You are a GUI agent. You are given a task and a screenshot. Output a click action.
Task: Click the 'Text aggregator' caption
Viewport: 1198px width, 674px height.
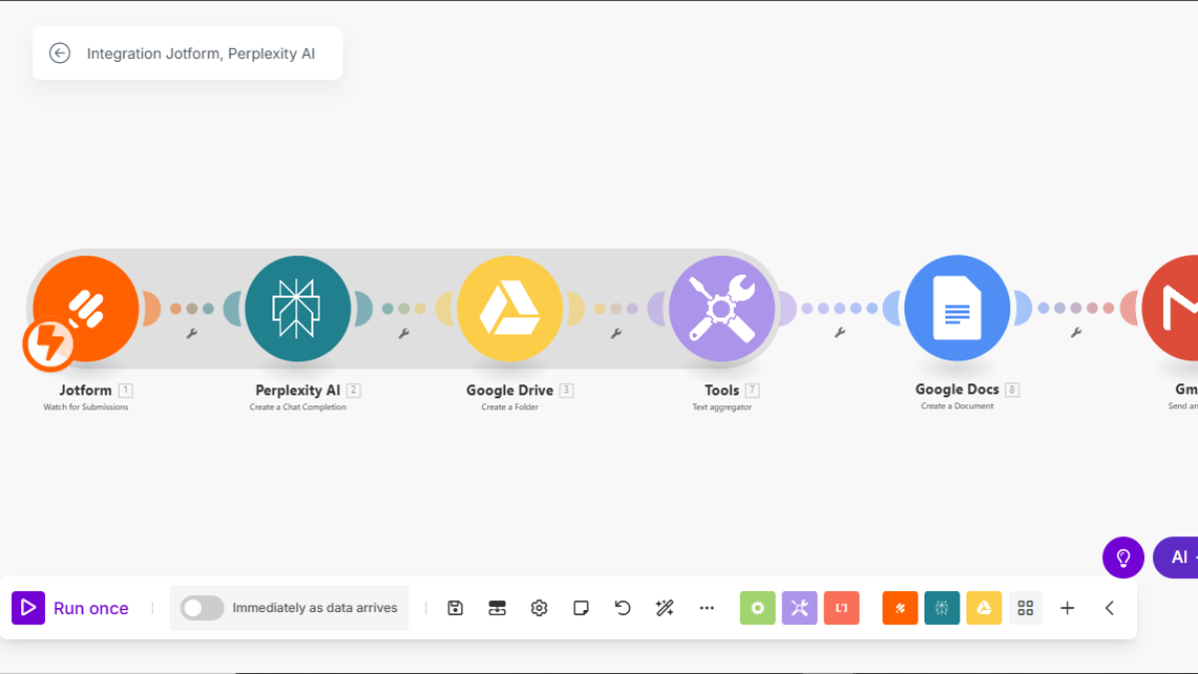722,407
